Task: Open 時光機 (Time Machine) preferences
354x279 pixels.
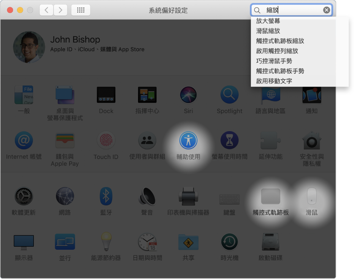Action: 229,242
